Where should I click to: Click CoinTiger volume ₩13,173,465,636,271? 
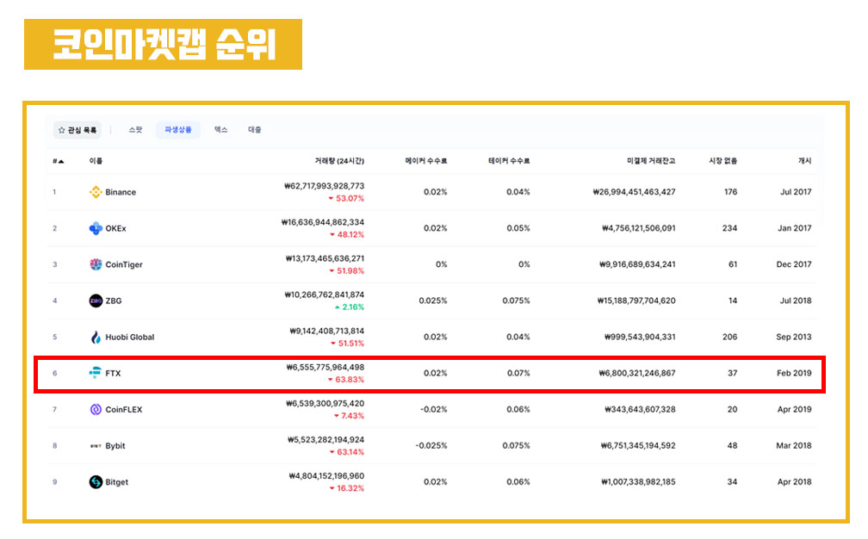coord(325,258)
